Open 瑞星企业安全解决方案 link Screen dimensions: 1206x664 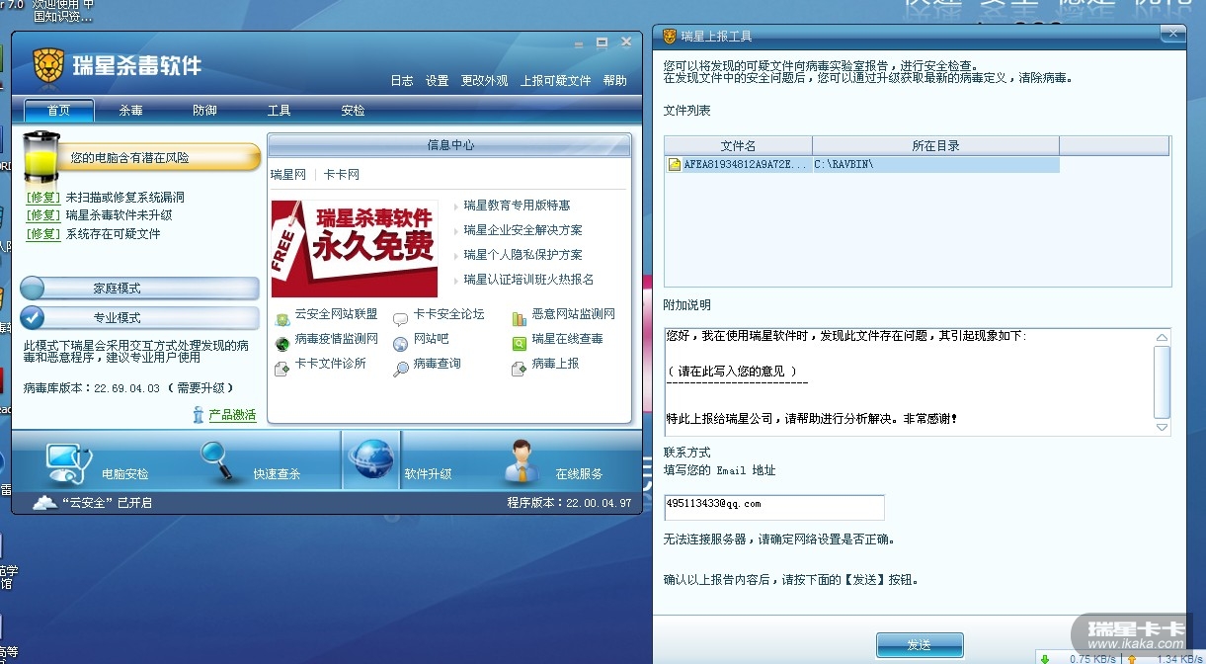tap(523, 230)
